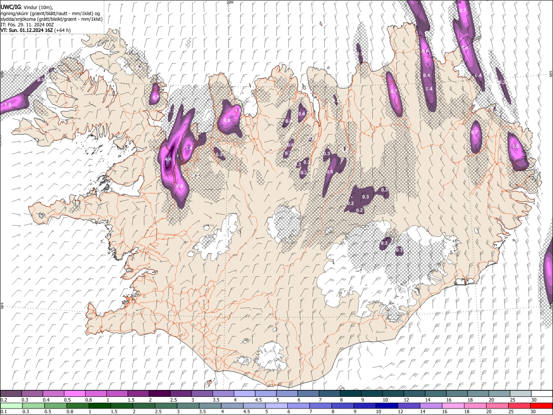Viewport: 553px width, 415px height.
Task: Select the dark purple upper swatch between 2 and 2.5
Action: (x=159, y=393)
